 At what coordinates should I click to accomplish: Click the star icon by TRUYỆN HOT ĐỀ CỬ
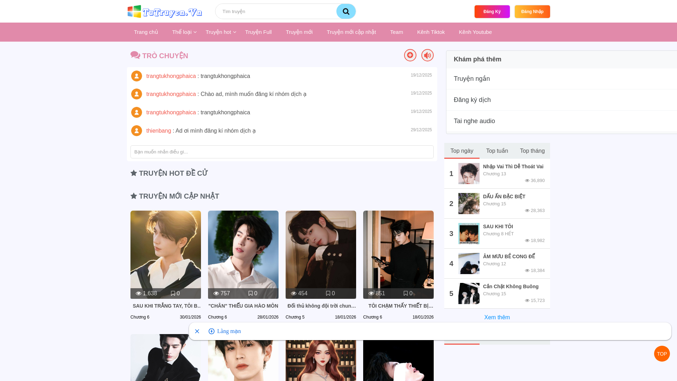click(134, 173)
